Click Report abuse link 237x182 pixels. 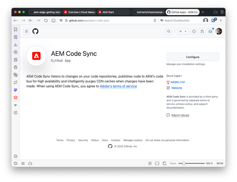click(x=180, y=115)
